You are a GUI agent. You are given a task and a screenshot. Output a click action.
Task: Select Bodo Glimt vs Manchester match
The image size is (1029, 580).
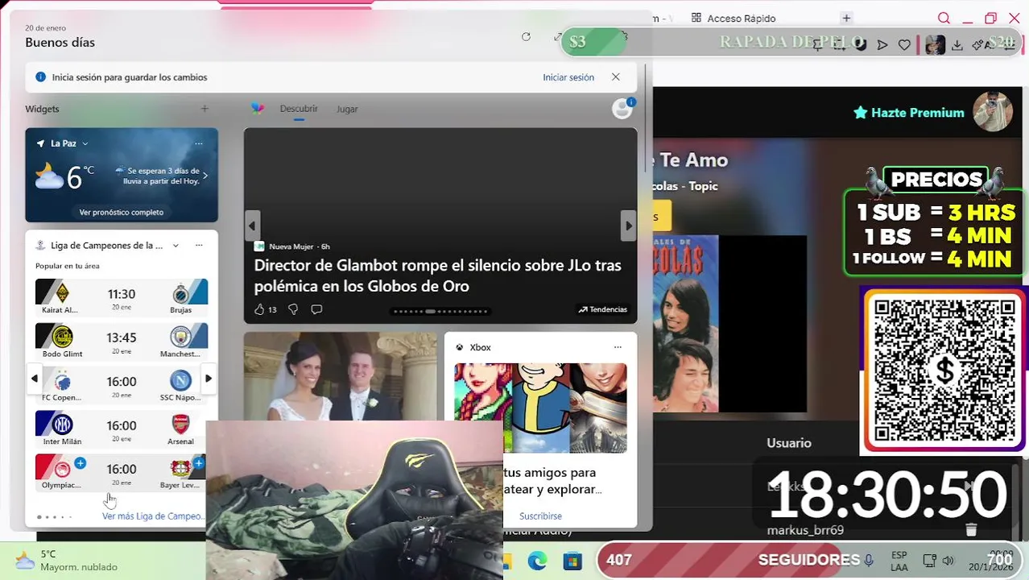pyautogui.click(x=122, y=341)
